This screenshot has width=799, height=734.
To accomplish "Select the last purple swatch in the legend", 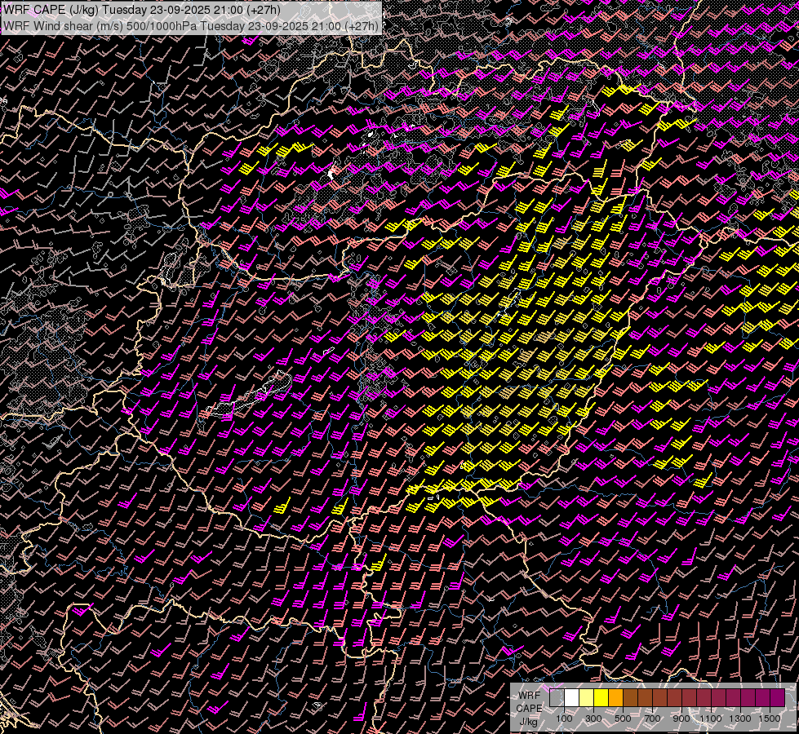I will click(x=777, y=698).
